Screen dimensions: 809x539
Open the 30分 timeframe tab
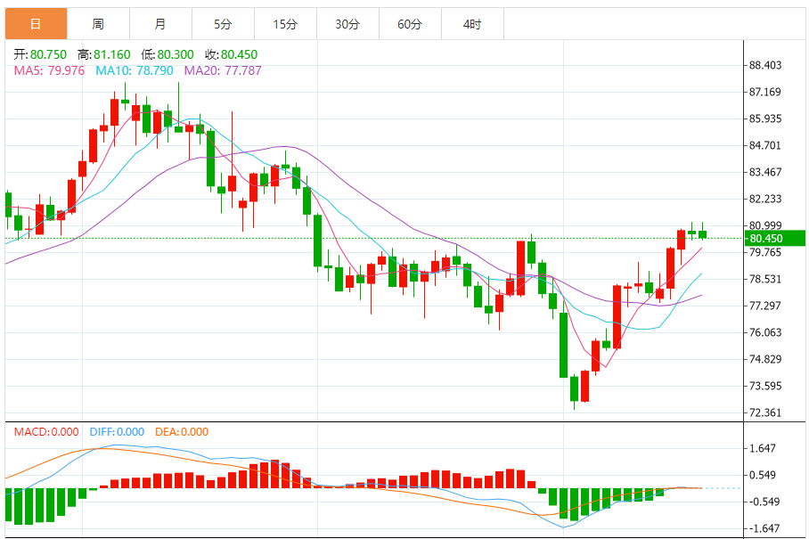click(x=347, y=24)
